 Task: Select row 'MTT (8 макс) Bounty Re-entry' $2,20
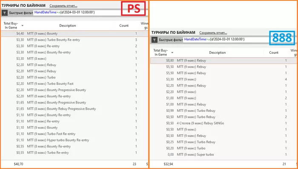click(74, 96)
